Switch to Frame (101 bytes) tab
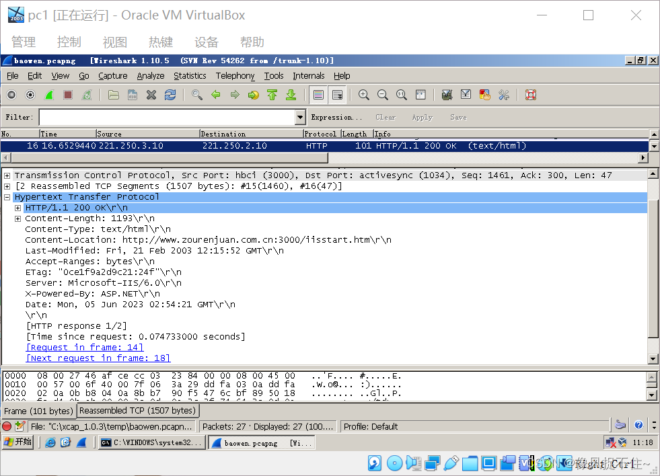Screen dimensions: 660x476 pyautogui.click(x=39, y=411)
